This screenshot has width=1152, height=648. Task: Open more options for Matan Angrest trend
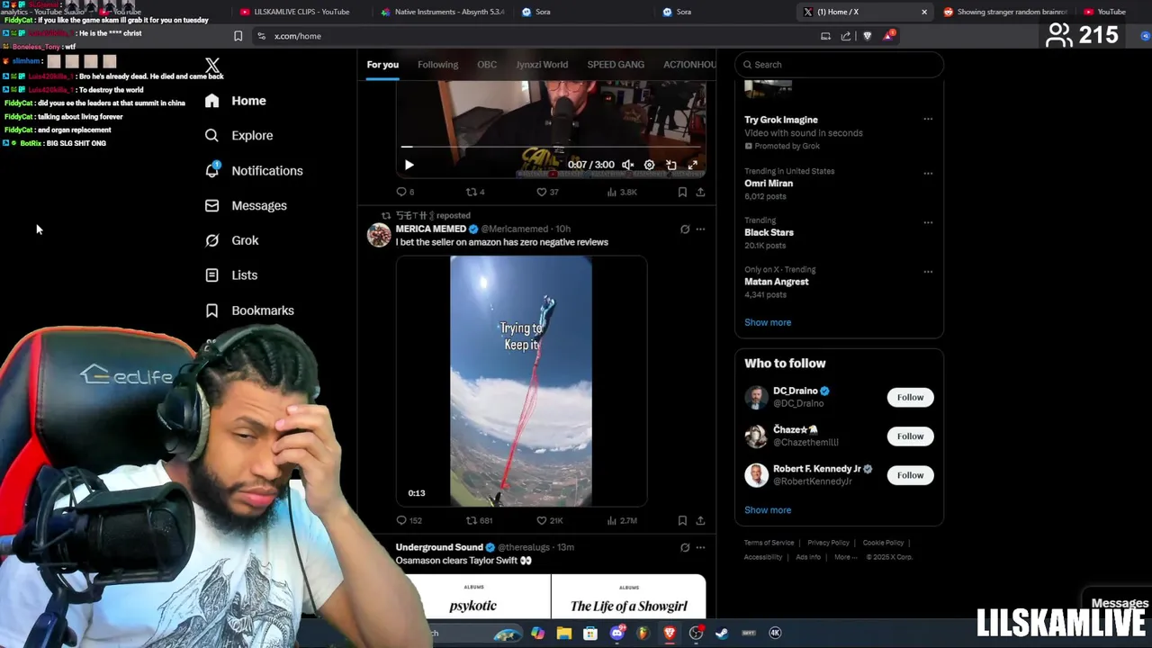click(928, 271)
